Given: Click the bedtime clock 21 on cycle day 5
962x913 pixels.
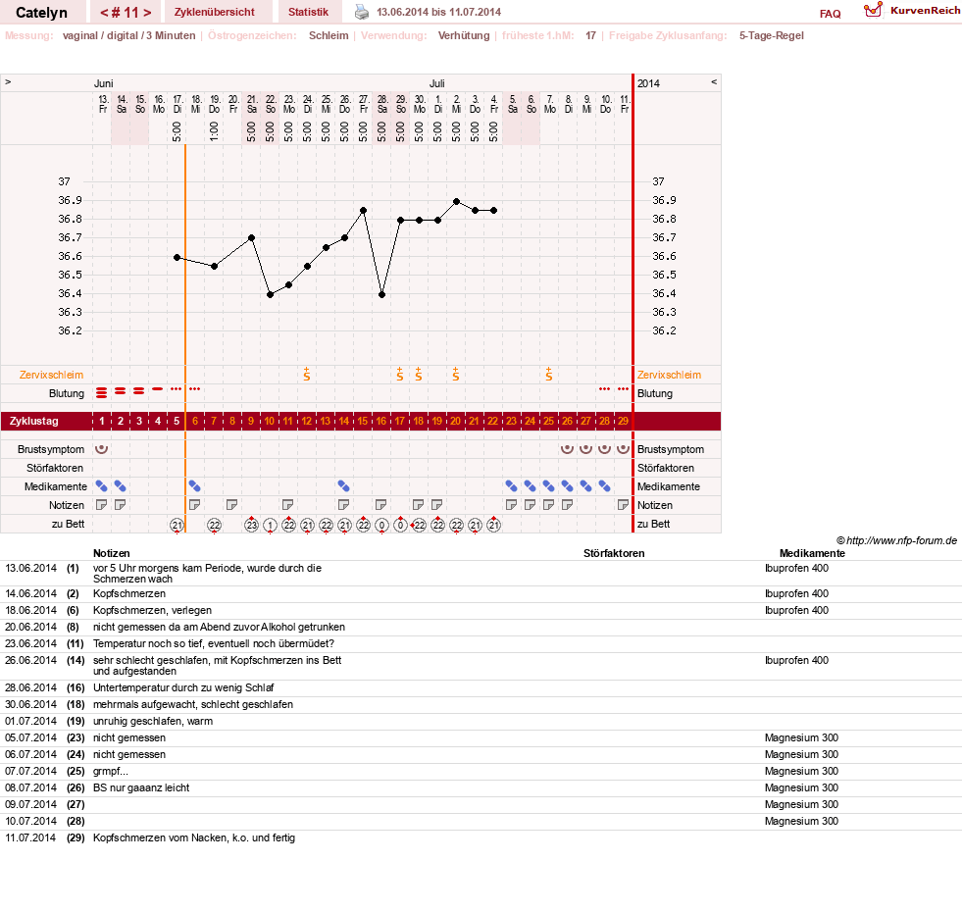Looking at the screenshot, I should click(x=177, y=526).
